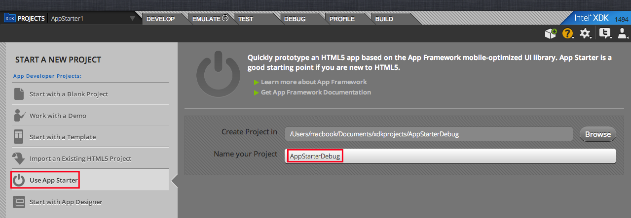Viewport: 631px width, 218px height.
Task: Open the TEST tab
Action: pos(246,19)
